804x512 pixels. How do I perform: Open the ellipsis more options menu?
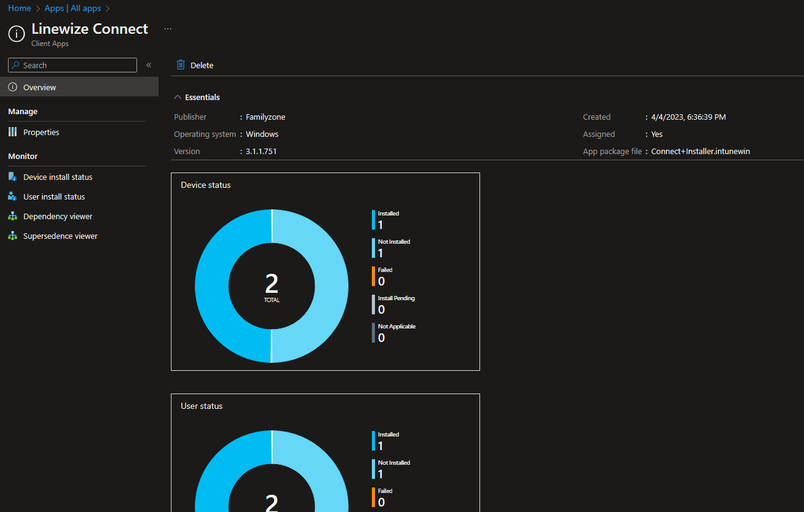168,28
